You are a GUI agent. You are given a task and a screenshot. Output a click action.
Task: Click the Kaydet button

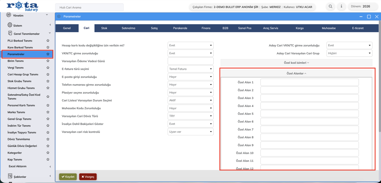click(68, 177)
